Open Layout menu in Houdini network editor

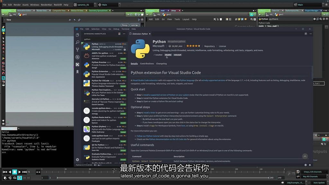pyautogui.click(x=186, y=19)
